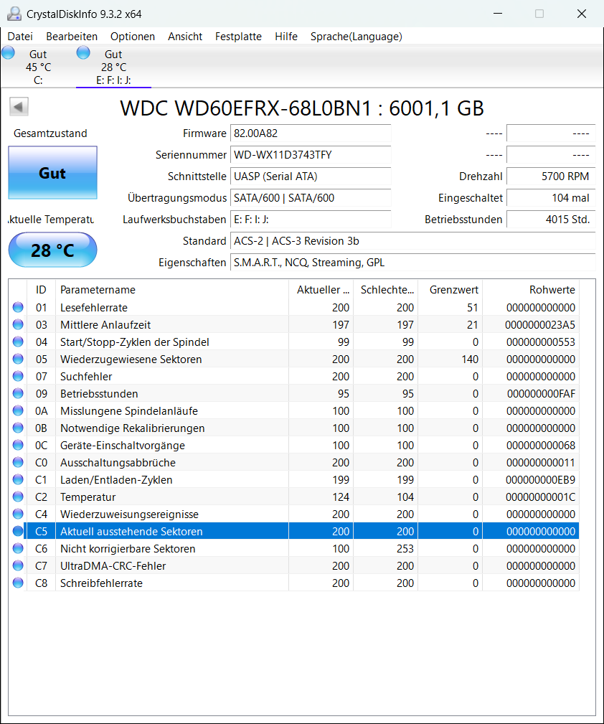
Task: Click the status orb for Suchfehler row
Action: point(18,376)
